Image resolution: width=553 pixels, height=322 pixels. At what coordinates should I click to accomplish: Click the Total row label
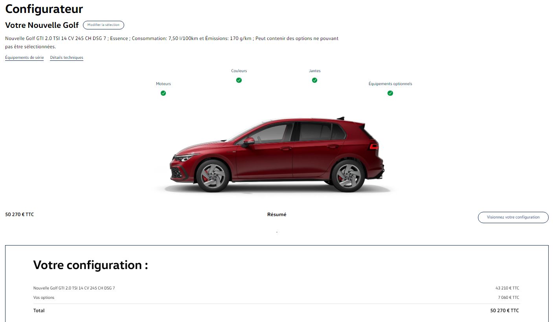click(39, 311)
